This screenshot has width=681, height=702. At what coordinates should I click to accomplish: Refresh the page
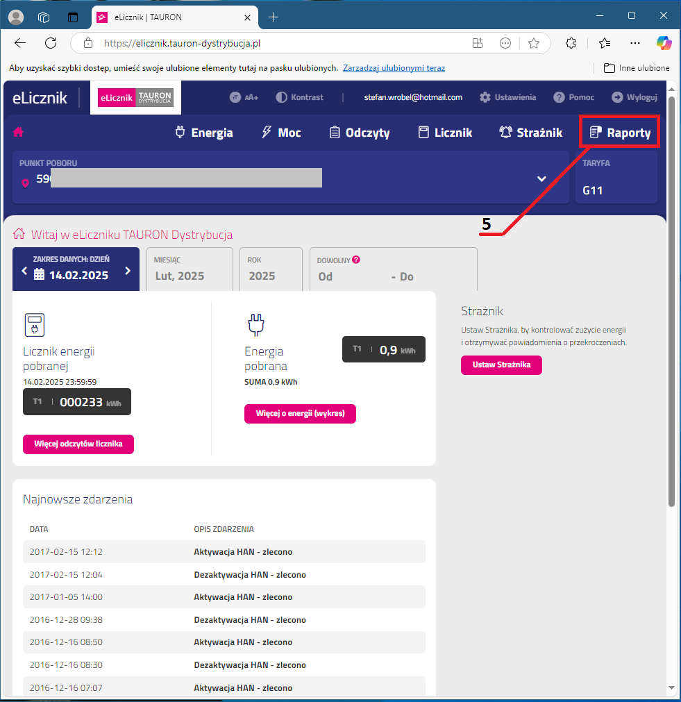(51, 43)
